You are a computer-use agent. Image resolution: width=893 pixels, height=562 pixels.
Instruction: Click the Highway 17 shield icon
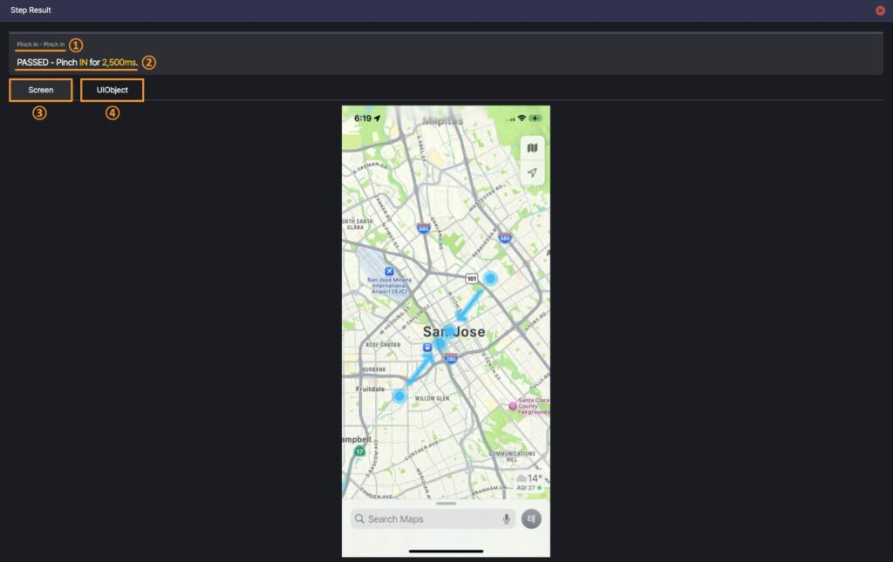pos(359,451)
